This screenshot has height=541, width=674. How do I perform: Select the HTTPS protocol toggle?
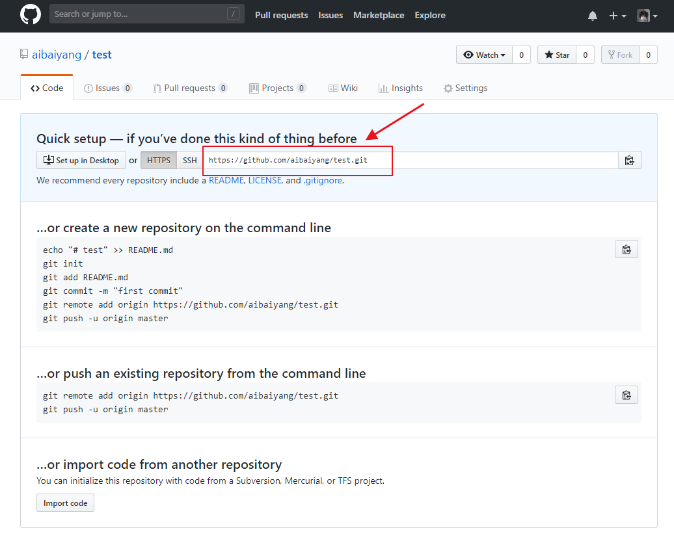pyautogui.click(x=159, y=161)
